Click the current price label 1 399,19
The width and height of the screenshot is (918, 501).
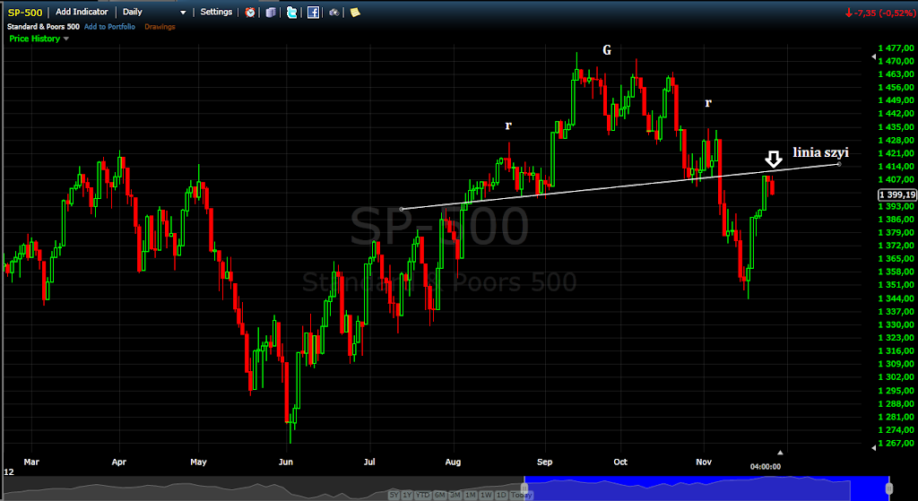896,194
